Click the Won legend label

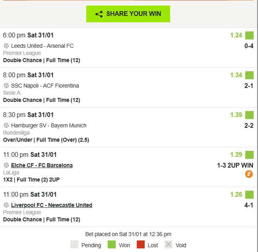pyautogui.click(x=124, y=245)
